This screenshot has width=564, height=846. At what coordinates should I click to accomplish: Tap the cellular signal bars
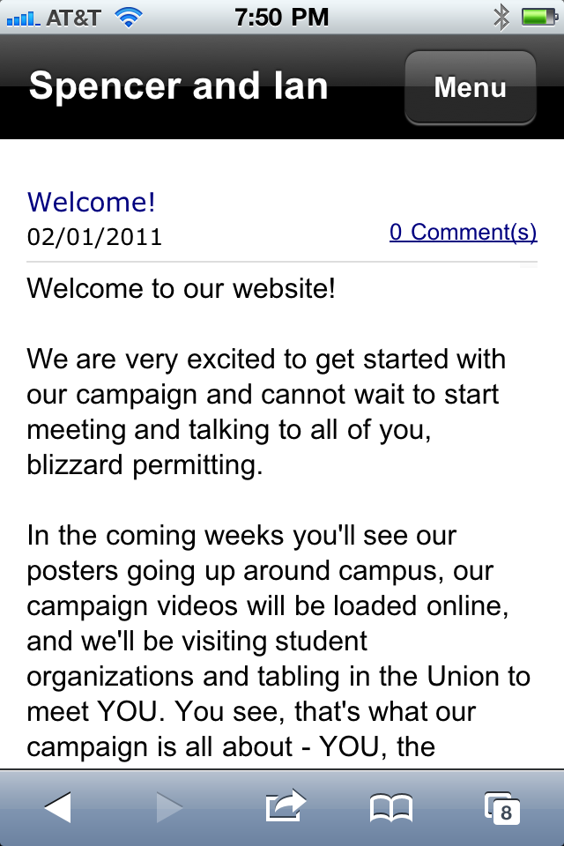[24, 17]
